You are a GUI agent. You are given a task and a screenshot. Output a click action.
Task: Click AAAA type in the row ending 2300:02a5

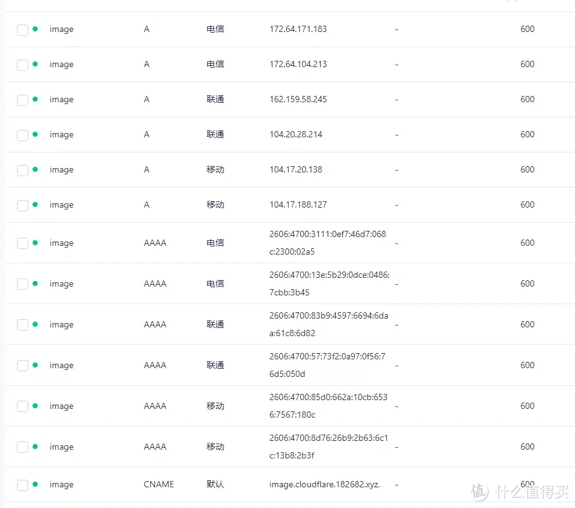(155, 243)
